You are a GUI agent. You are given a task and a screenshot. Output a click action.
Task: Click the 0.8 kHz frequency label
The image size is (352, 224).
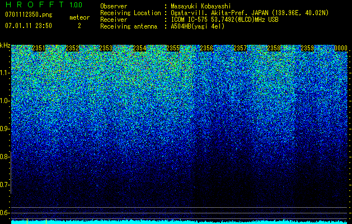coord(4,157)
